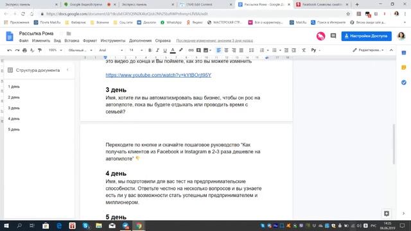Open the Windows Start menu
This screenshot has width=411, height=231.
[x=6, y=225]
